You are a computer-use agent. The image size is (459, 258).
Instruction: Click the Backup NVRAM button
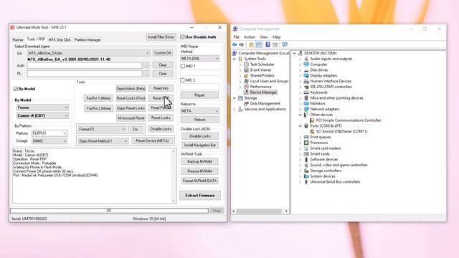point(199,161)
